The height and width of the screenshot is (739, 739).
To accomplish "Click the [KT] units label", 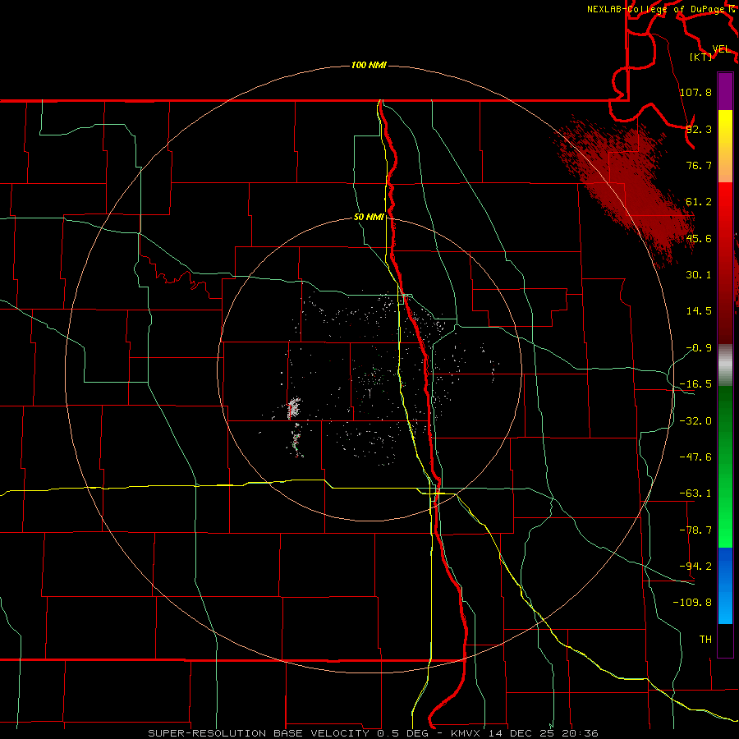I will tap(701, 57).
